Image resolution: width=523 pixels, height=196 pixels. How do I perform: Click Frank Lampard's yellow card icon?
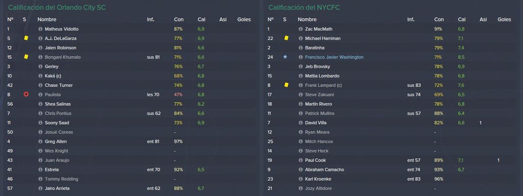286,85
